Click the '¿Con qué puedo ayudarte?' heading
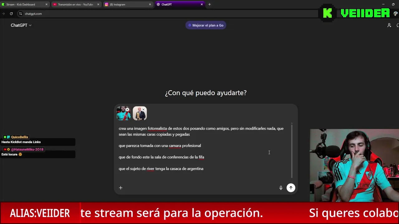399x224 pixels. coord(206,93)
